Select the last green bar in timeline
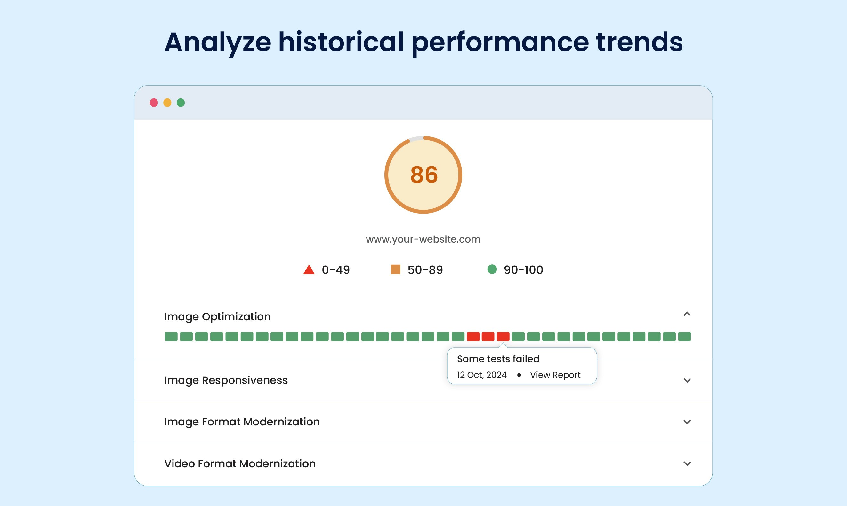847x506 pixels. point(684,337)
